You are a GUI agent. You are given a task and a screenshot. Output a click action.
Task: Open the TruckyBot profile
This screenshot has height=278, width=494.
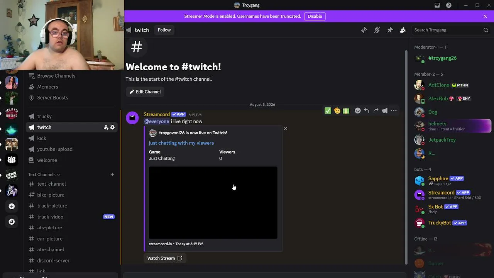coord(450,223)
